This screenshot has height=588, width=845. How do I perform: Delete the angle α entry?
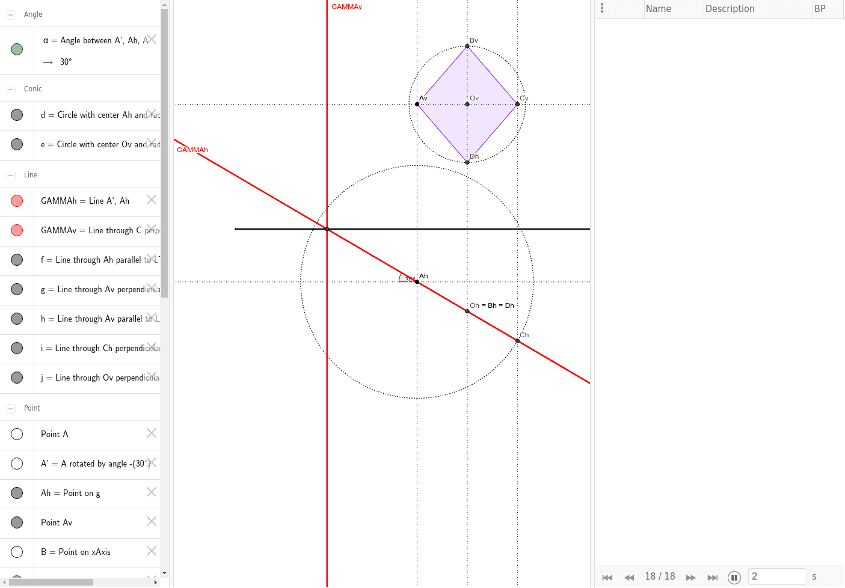(152, 39)
